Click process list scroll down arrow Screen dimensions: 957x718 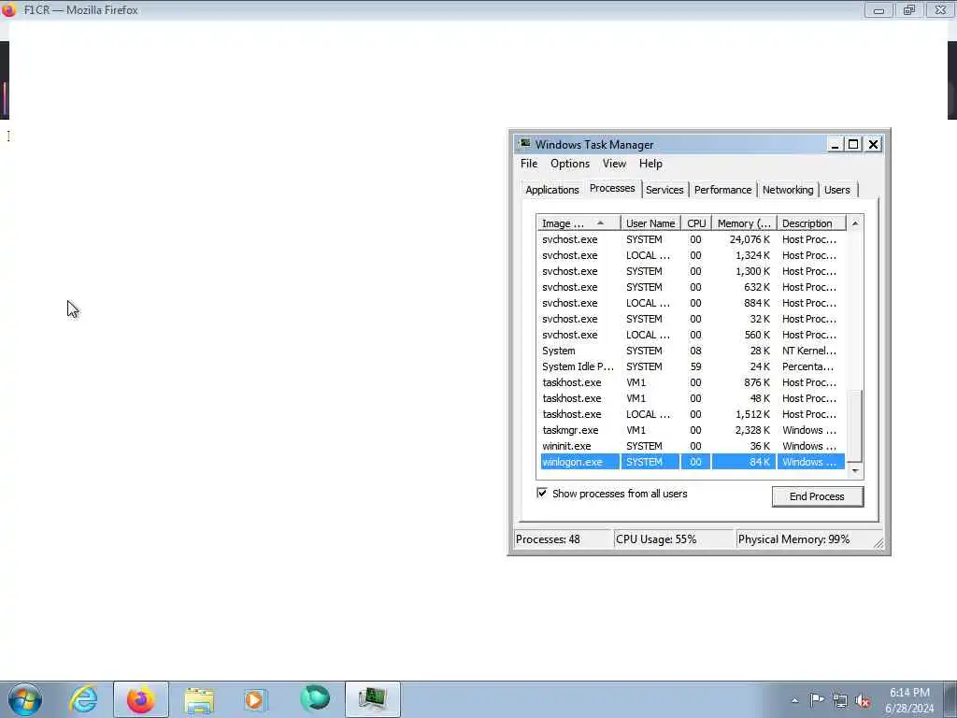click(854, 471)
